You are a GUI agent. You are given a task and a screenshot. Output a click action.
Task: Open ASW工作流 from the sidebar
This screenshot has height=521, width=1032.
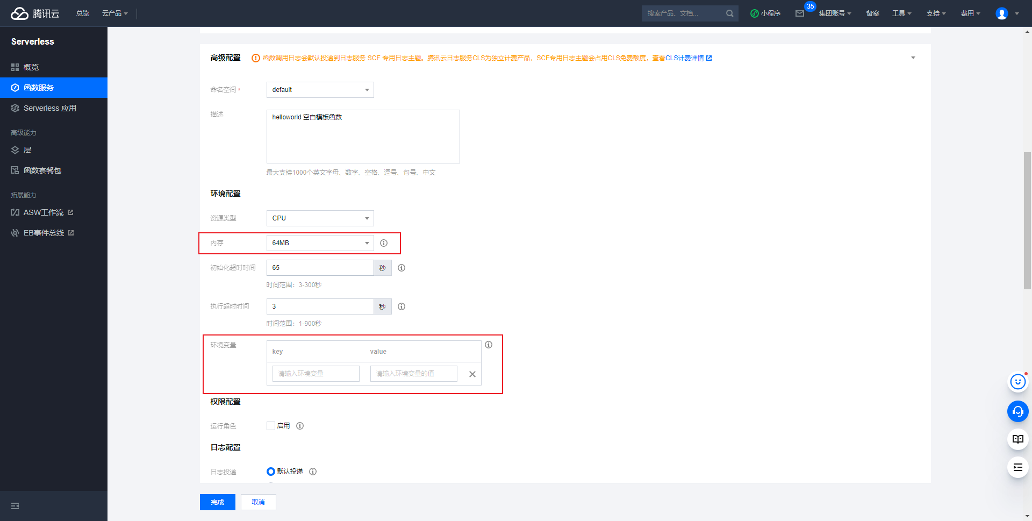point(42,212)
